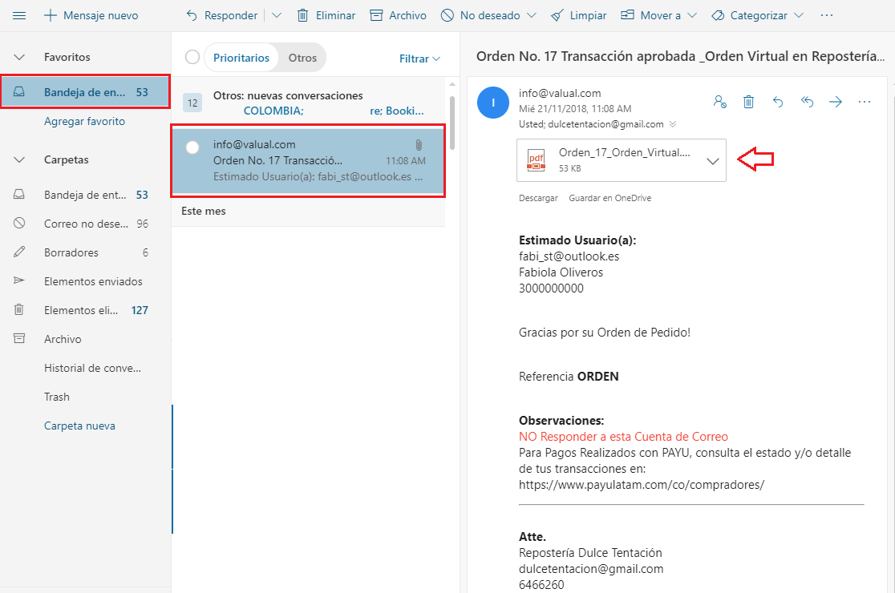Open the Filtrar dropdown
Screen dimensions: 895x593
419,58
